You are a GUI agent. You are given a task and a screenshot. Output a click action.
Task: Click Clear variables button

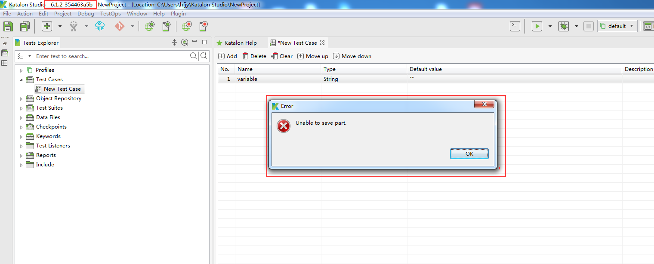pos(282,56)
